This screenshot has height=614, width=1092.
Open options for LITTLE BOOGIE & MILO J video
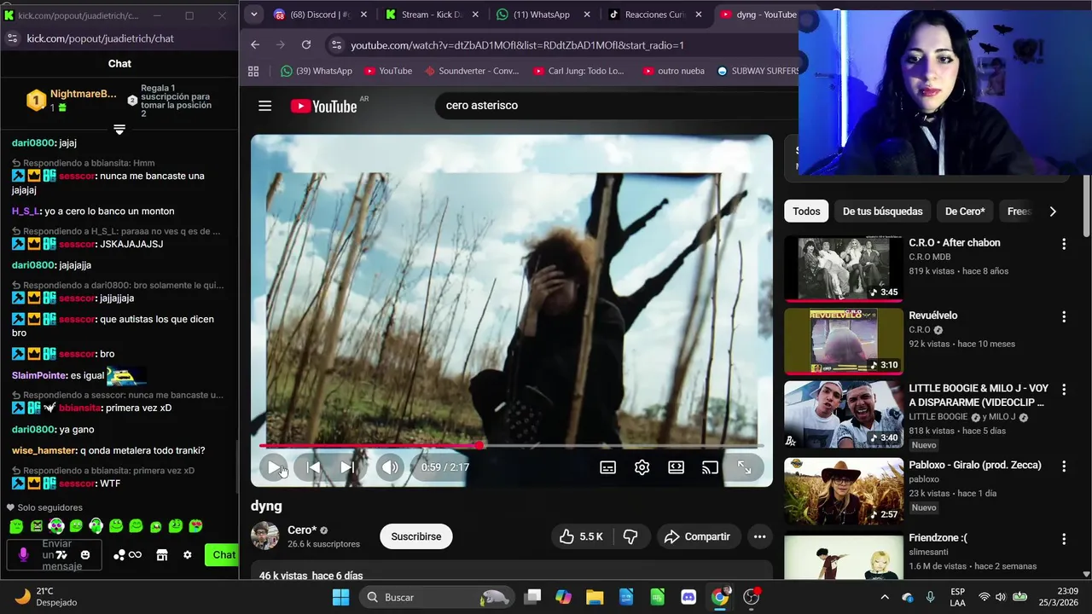(x=1064, y=390)
